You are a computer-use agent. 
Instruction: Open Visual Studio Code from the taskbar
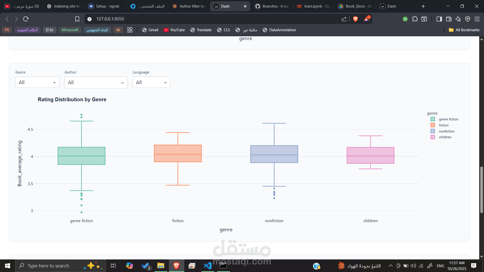click(208, 266)
